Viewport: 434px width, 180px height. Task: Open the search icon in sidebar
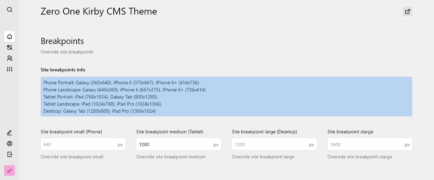[x=9, y=9]
